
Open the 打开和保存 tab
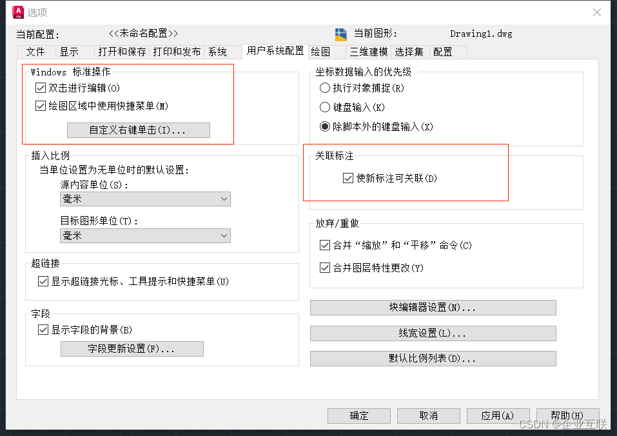[122, 52]
